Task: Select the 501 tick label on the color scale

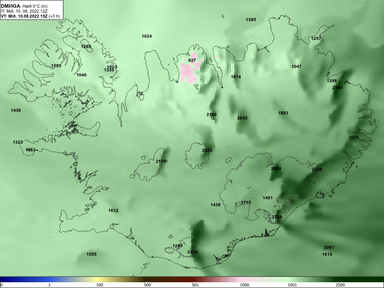Action: click(195, 285)
